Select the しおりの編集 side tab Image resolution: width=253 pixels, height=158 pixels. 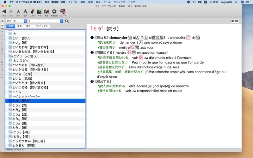click(x=2, y=46)
